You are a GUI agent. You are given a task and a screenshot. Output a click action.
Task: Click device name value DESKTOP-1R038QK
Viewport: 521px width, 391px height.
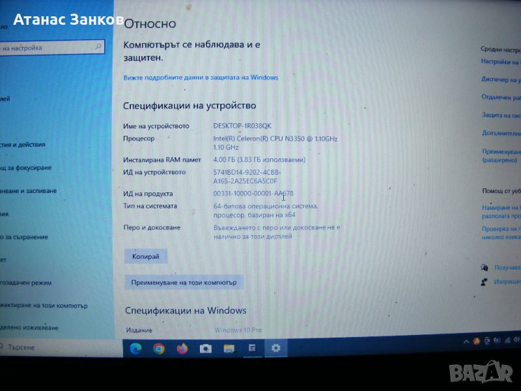[x=242, y=126]
